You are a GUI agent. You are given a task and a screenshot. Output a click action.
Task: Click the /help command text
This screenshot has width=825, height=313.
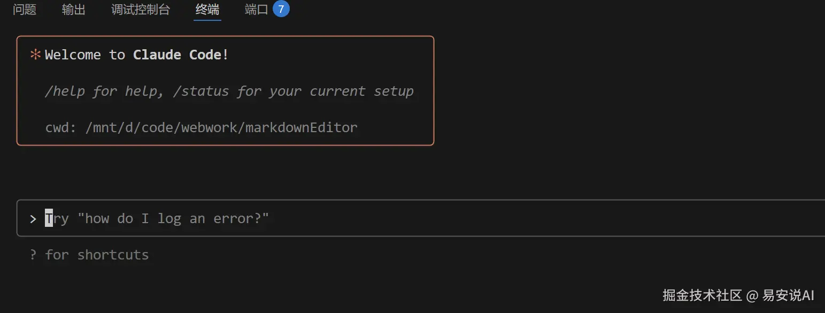pyautogui.click(x=65, y=91)
